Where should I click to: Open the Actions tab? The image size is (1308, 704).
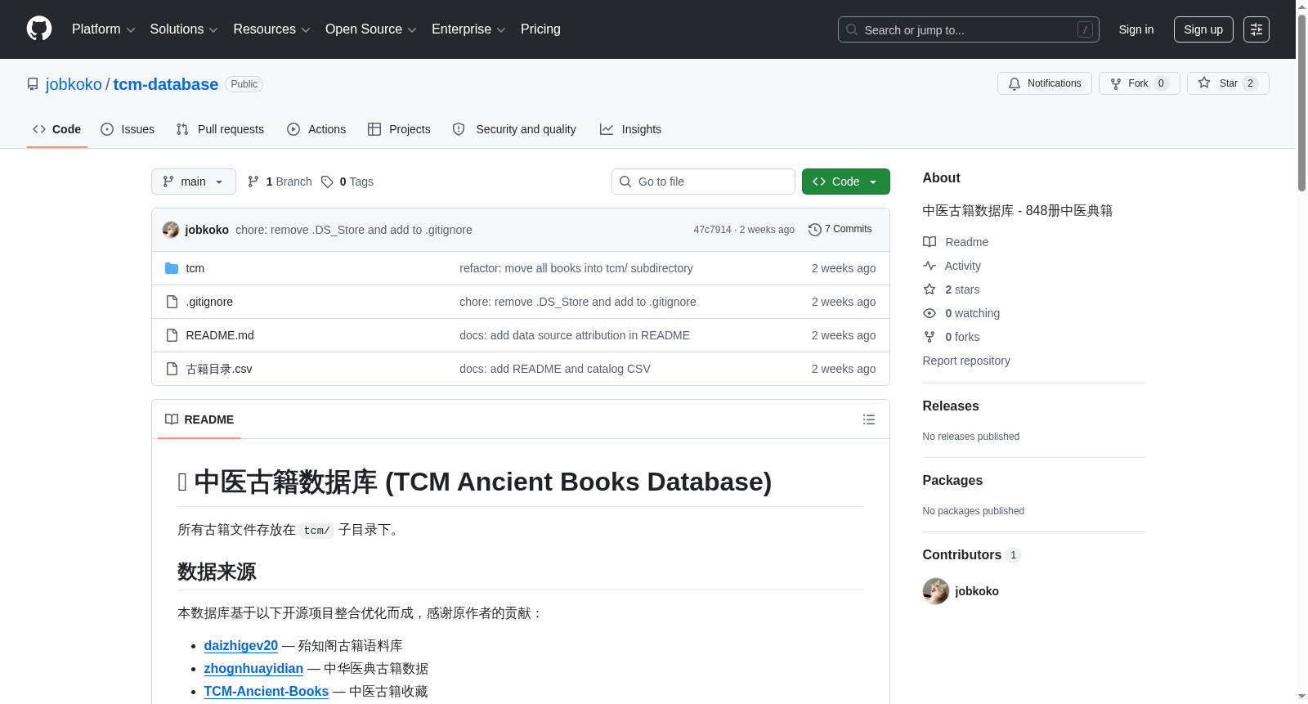(316, 129)
